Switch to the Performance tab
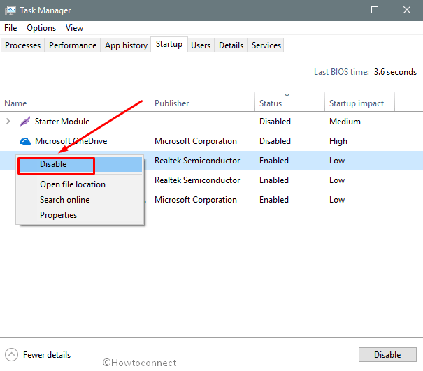This screenshot has height=371, width=423. click(73, 45)
